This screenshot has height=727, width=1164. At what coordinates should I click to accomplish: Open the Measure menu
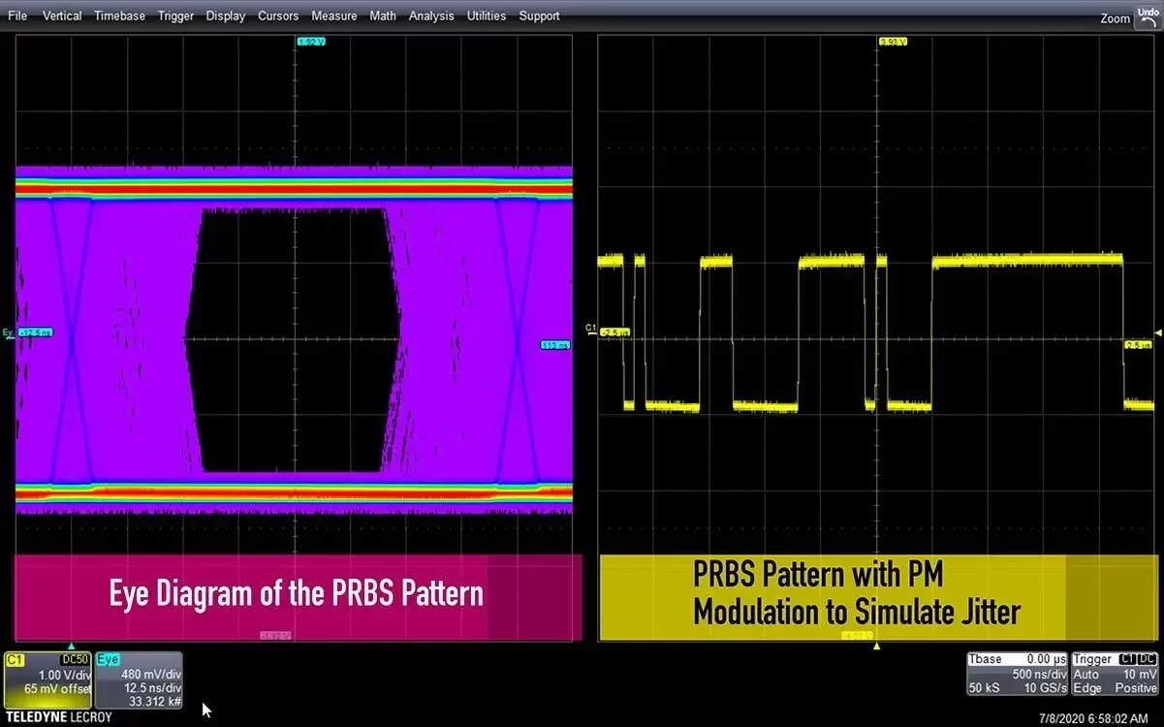click(333, 16)
